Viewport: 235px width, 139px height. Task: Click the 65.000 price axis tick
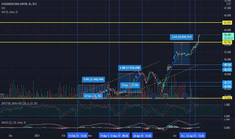(227, 15)
